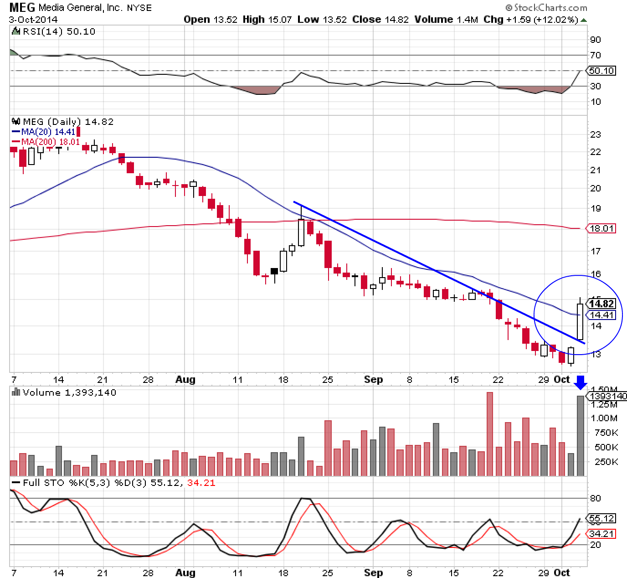Click the green up-triangle change indicator
The image size is (627, 578).
(x=584, y=20)
